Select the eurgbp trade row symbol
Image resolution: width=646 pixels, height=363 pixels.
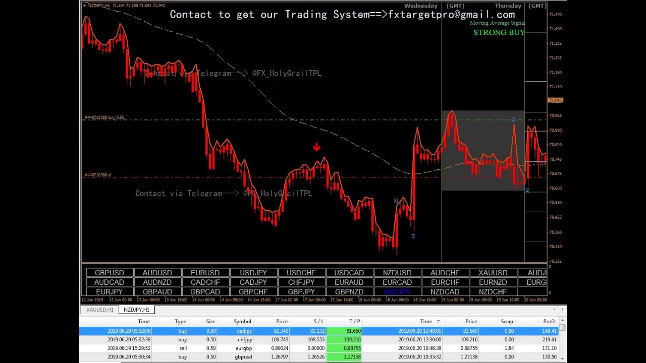243,348
